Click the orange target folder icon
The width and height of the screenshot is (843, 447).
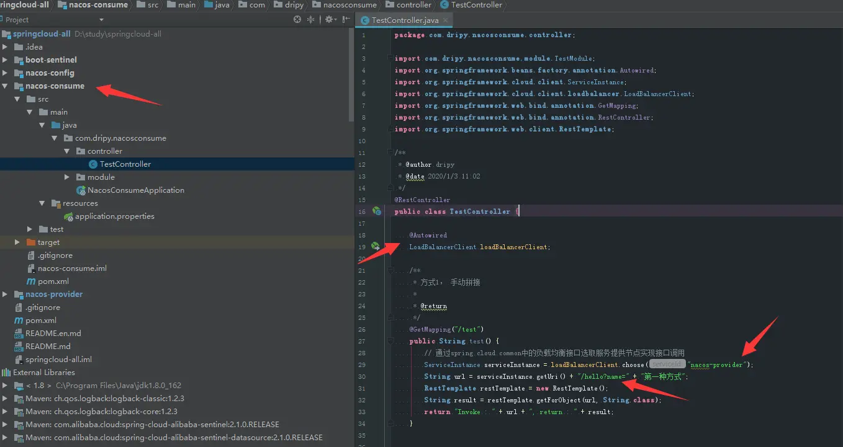coord(31,242)
